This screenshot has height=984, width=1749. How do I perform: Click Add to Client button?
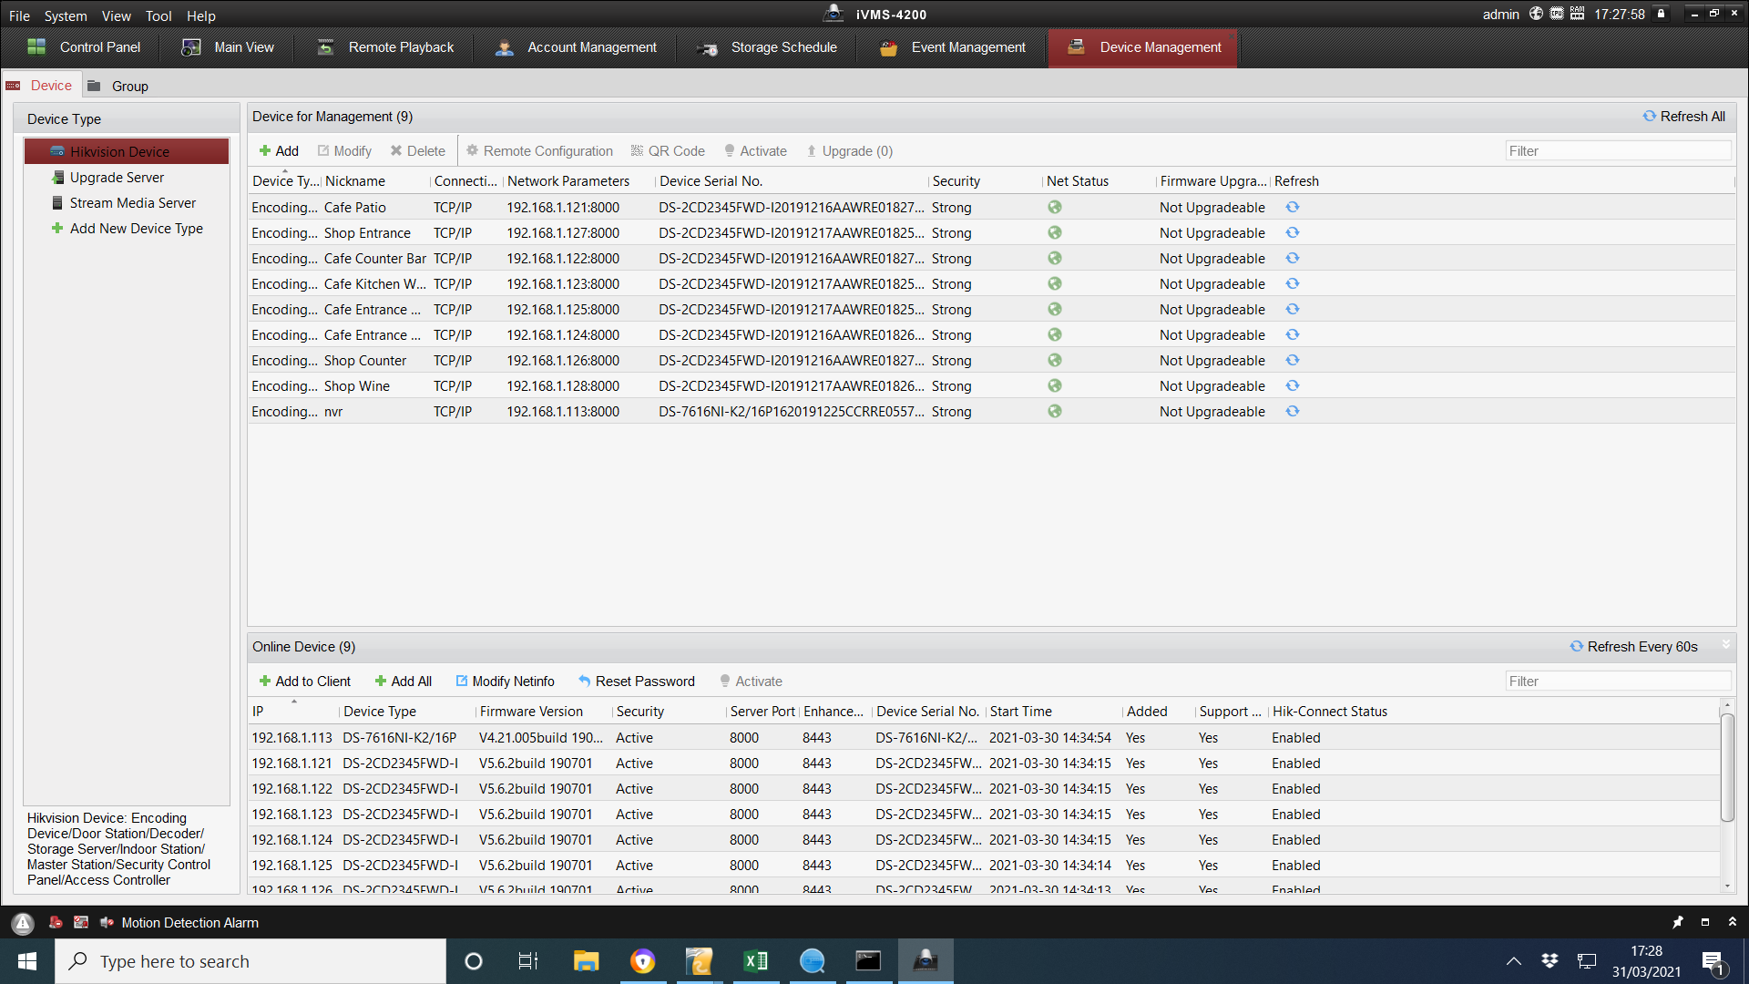[304, 682]
